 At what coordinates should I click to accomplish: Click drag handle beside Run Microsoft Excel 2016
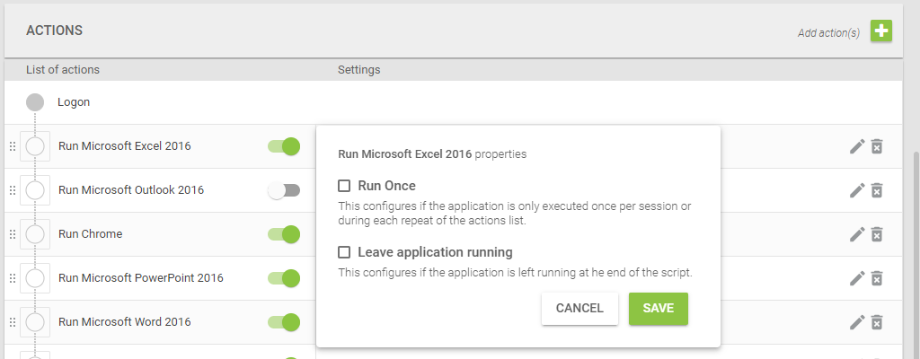point(13,146)
